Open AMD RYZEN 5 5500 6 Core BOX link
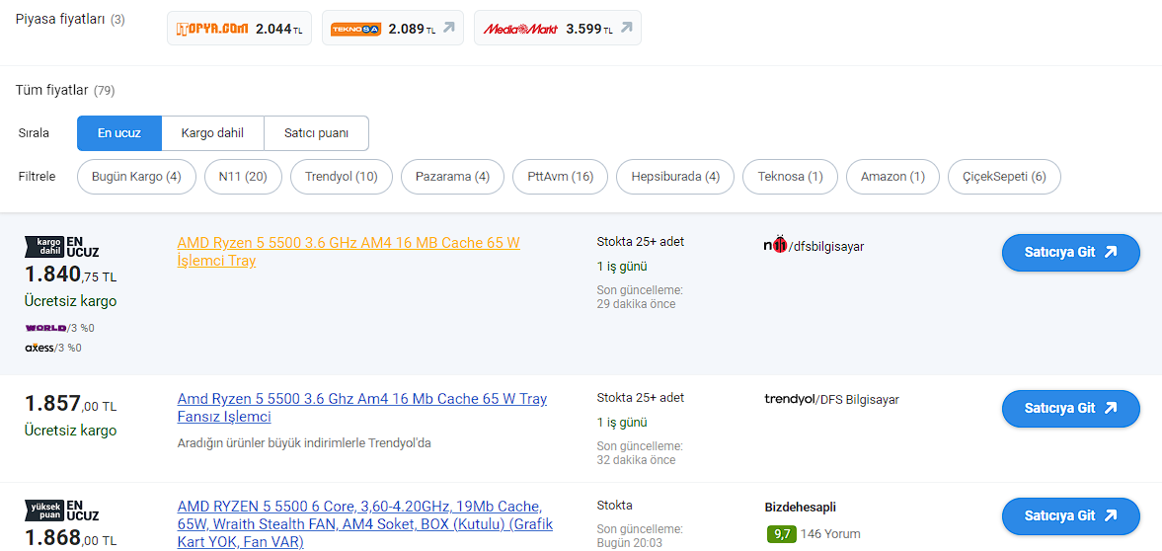The image size is (1162, 551). point(364,524)
